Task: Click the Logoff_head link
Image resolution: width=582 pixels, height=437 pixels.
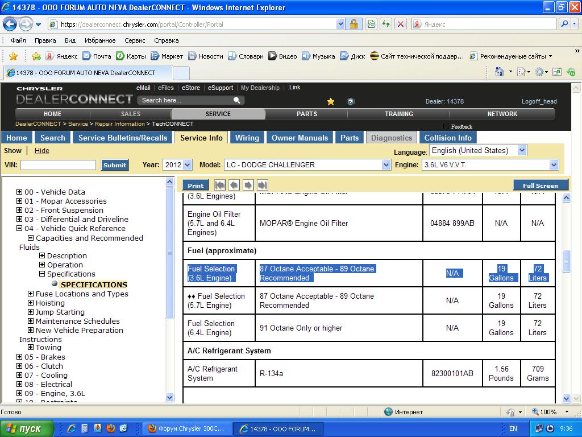Action: pos(539,101)
